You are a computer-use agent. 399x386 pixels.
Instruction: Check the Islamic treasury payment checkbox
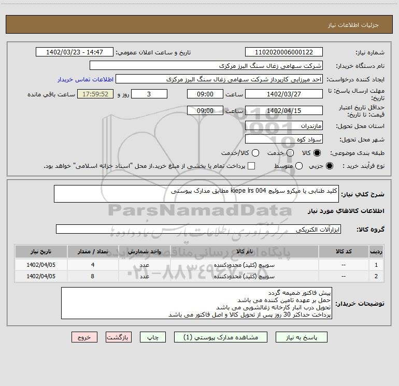point(251,166)
